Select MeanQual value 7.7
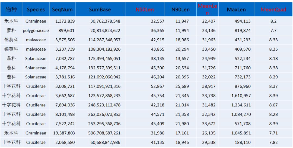 (x=273, y=30)
